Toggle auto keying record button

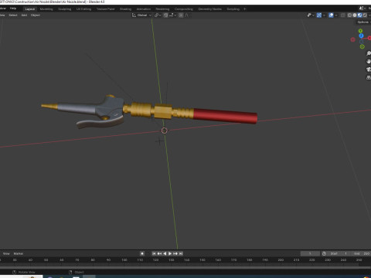tap(142, 253)
